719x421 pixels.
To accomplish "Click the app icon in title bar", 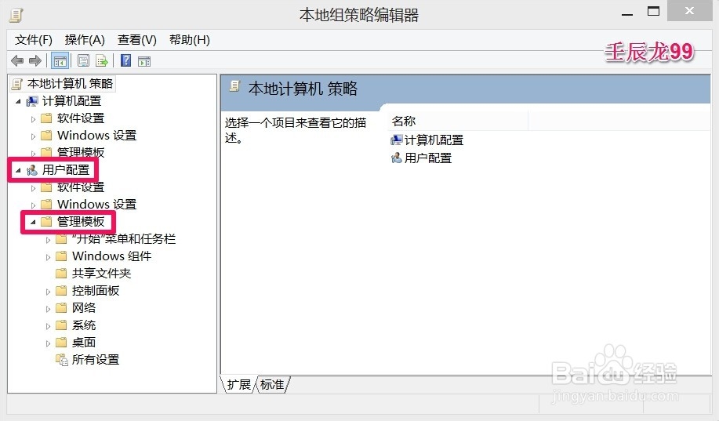I will (x=16, y=15).
